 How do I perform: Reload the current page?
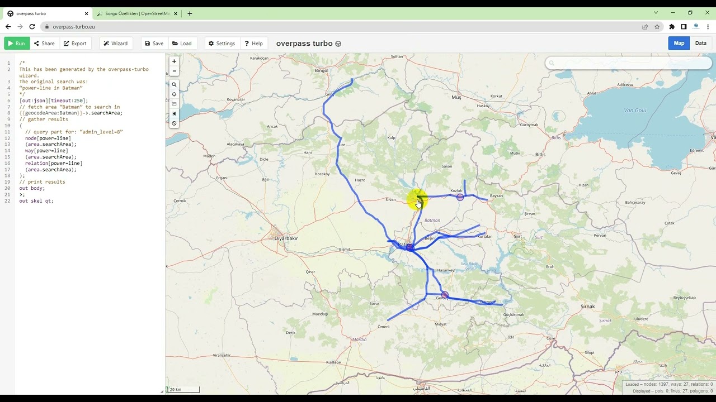pos(32,26)
